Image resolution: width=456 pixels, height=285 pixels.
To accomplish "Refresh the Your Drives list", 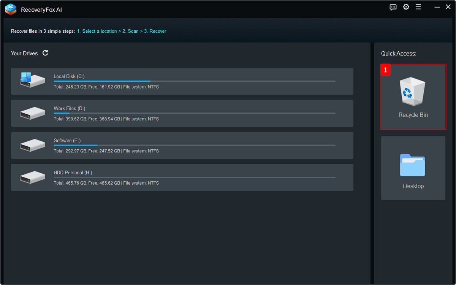I will click(x=45, y=53).
